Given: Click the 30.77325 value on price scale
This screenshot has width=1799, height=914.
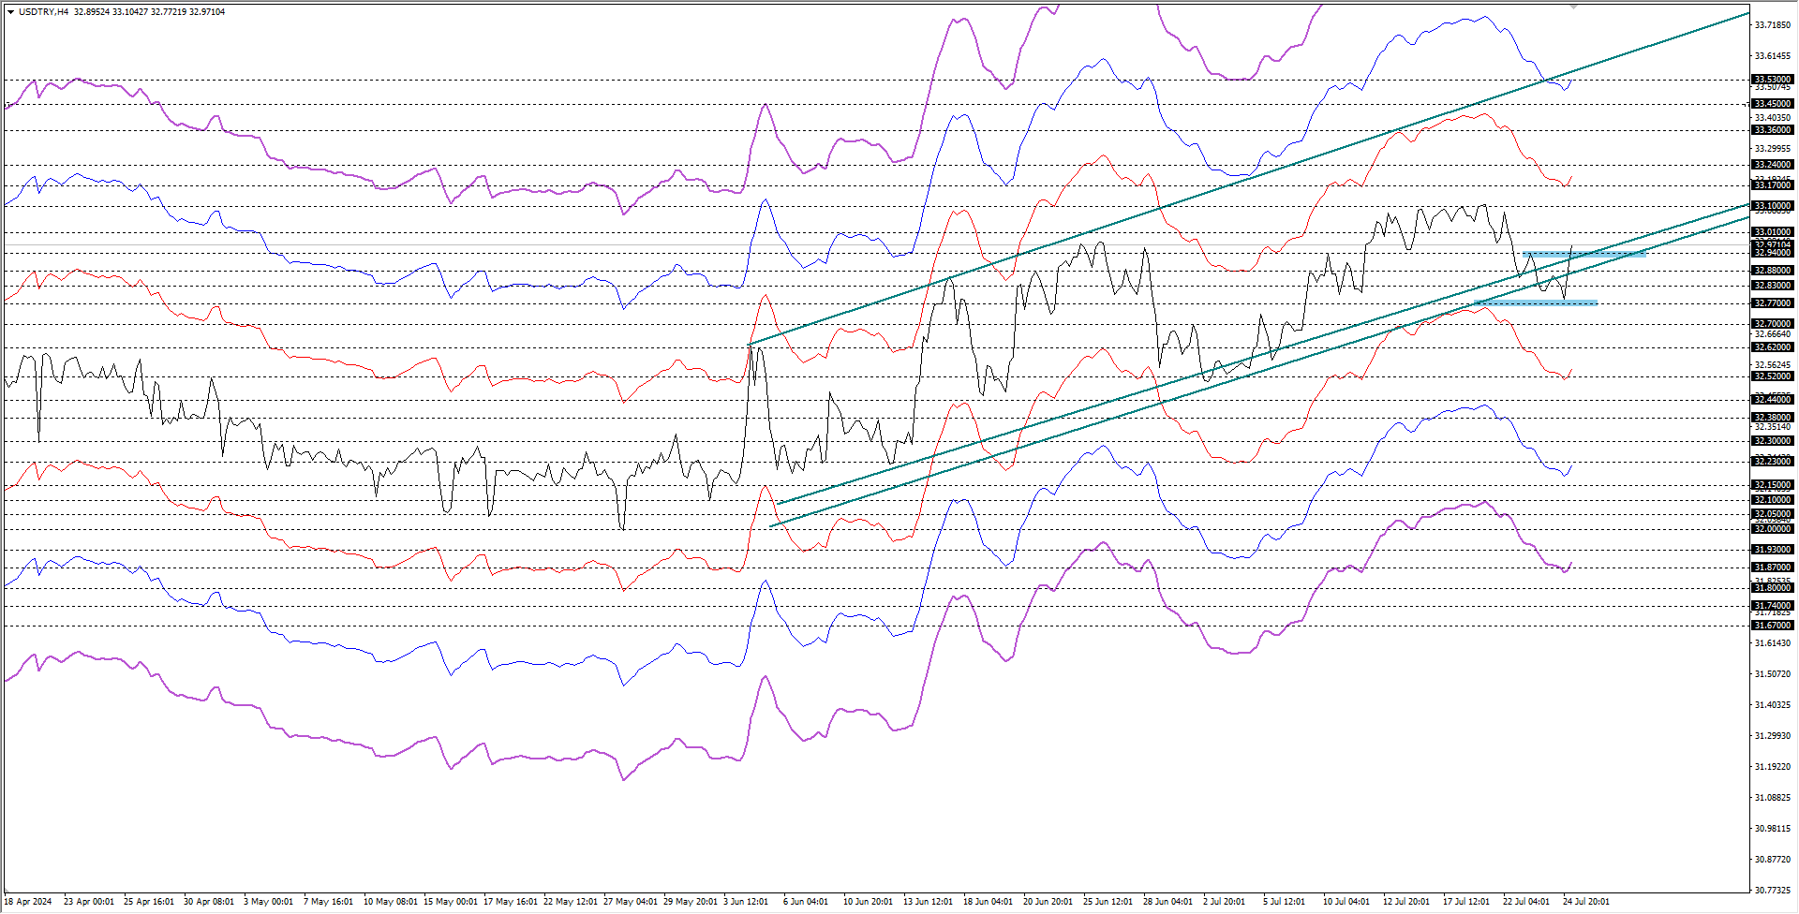Looking at the screenshot, I should click(1773, 891).
